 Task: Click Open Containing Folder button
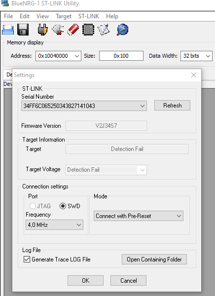tap(154, 259)
